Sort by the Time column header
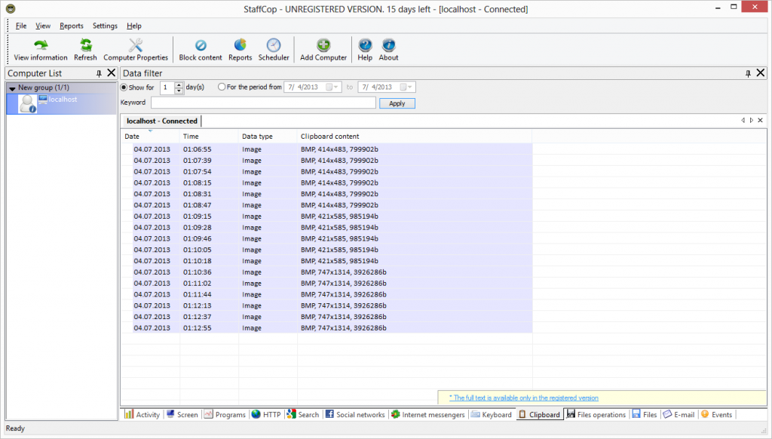This screenshot has width=772, height=439. 209,137
